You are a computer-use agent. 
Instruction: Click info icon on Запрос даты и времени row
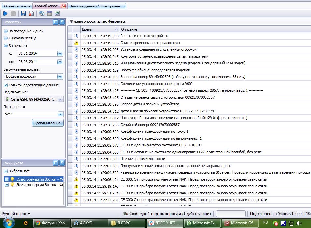(x=76, y=104)
